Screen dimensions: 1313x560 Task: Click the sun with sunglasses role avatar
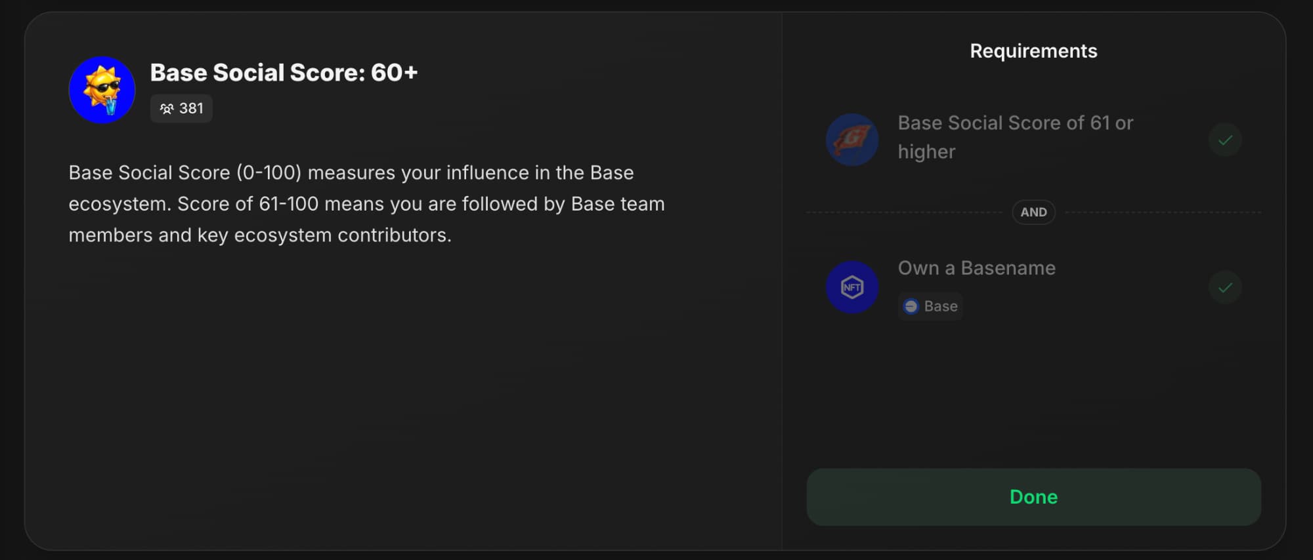(x=102, y=90)
